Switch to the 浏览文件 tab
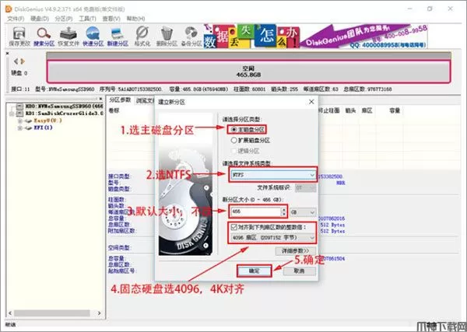The width and height of the screenshot is (467, 332). (x=145, y=100)
